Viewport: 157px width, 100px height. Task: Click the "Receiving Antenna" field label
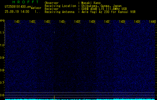(x=59, y=12)
